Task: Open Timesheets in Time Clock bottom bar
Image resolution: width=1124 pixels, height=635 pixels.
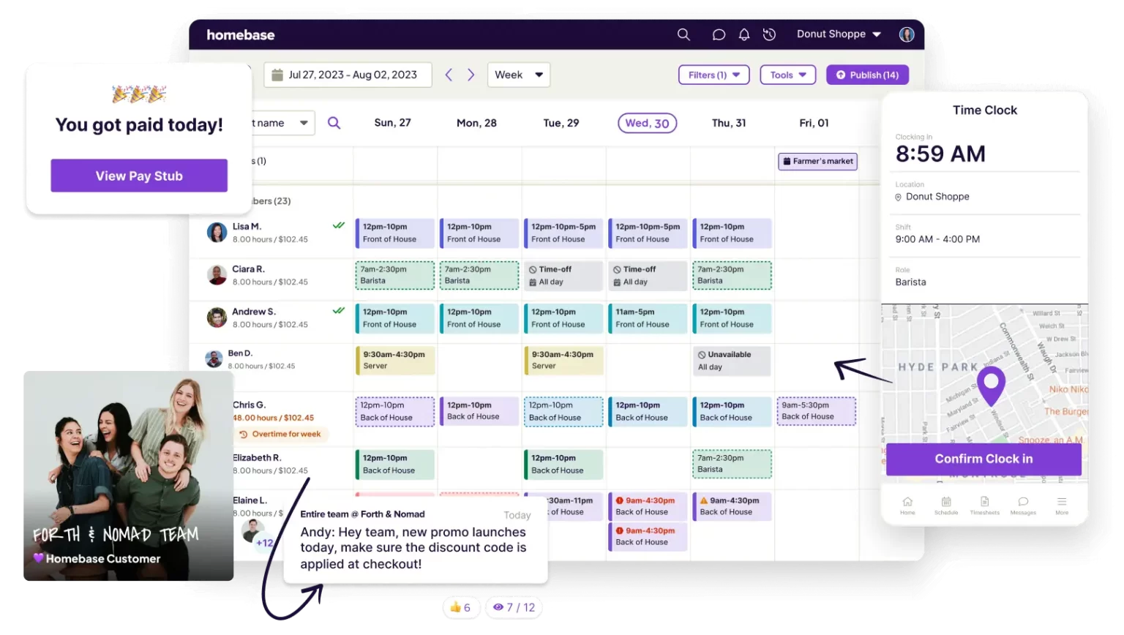Action: [984, 506]
